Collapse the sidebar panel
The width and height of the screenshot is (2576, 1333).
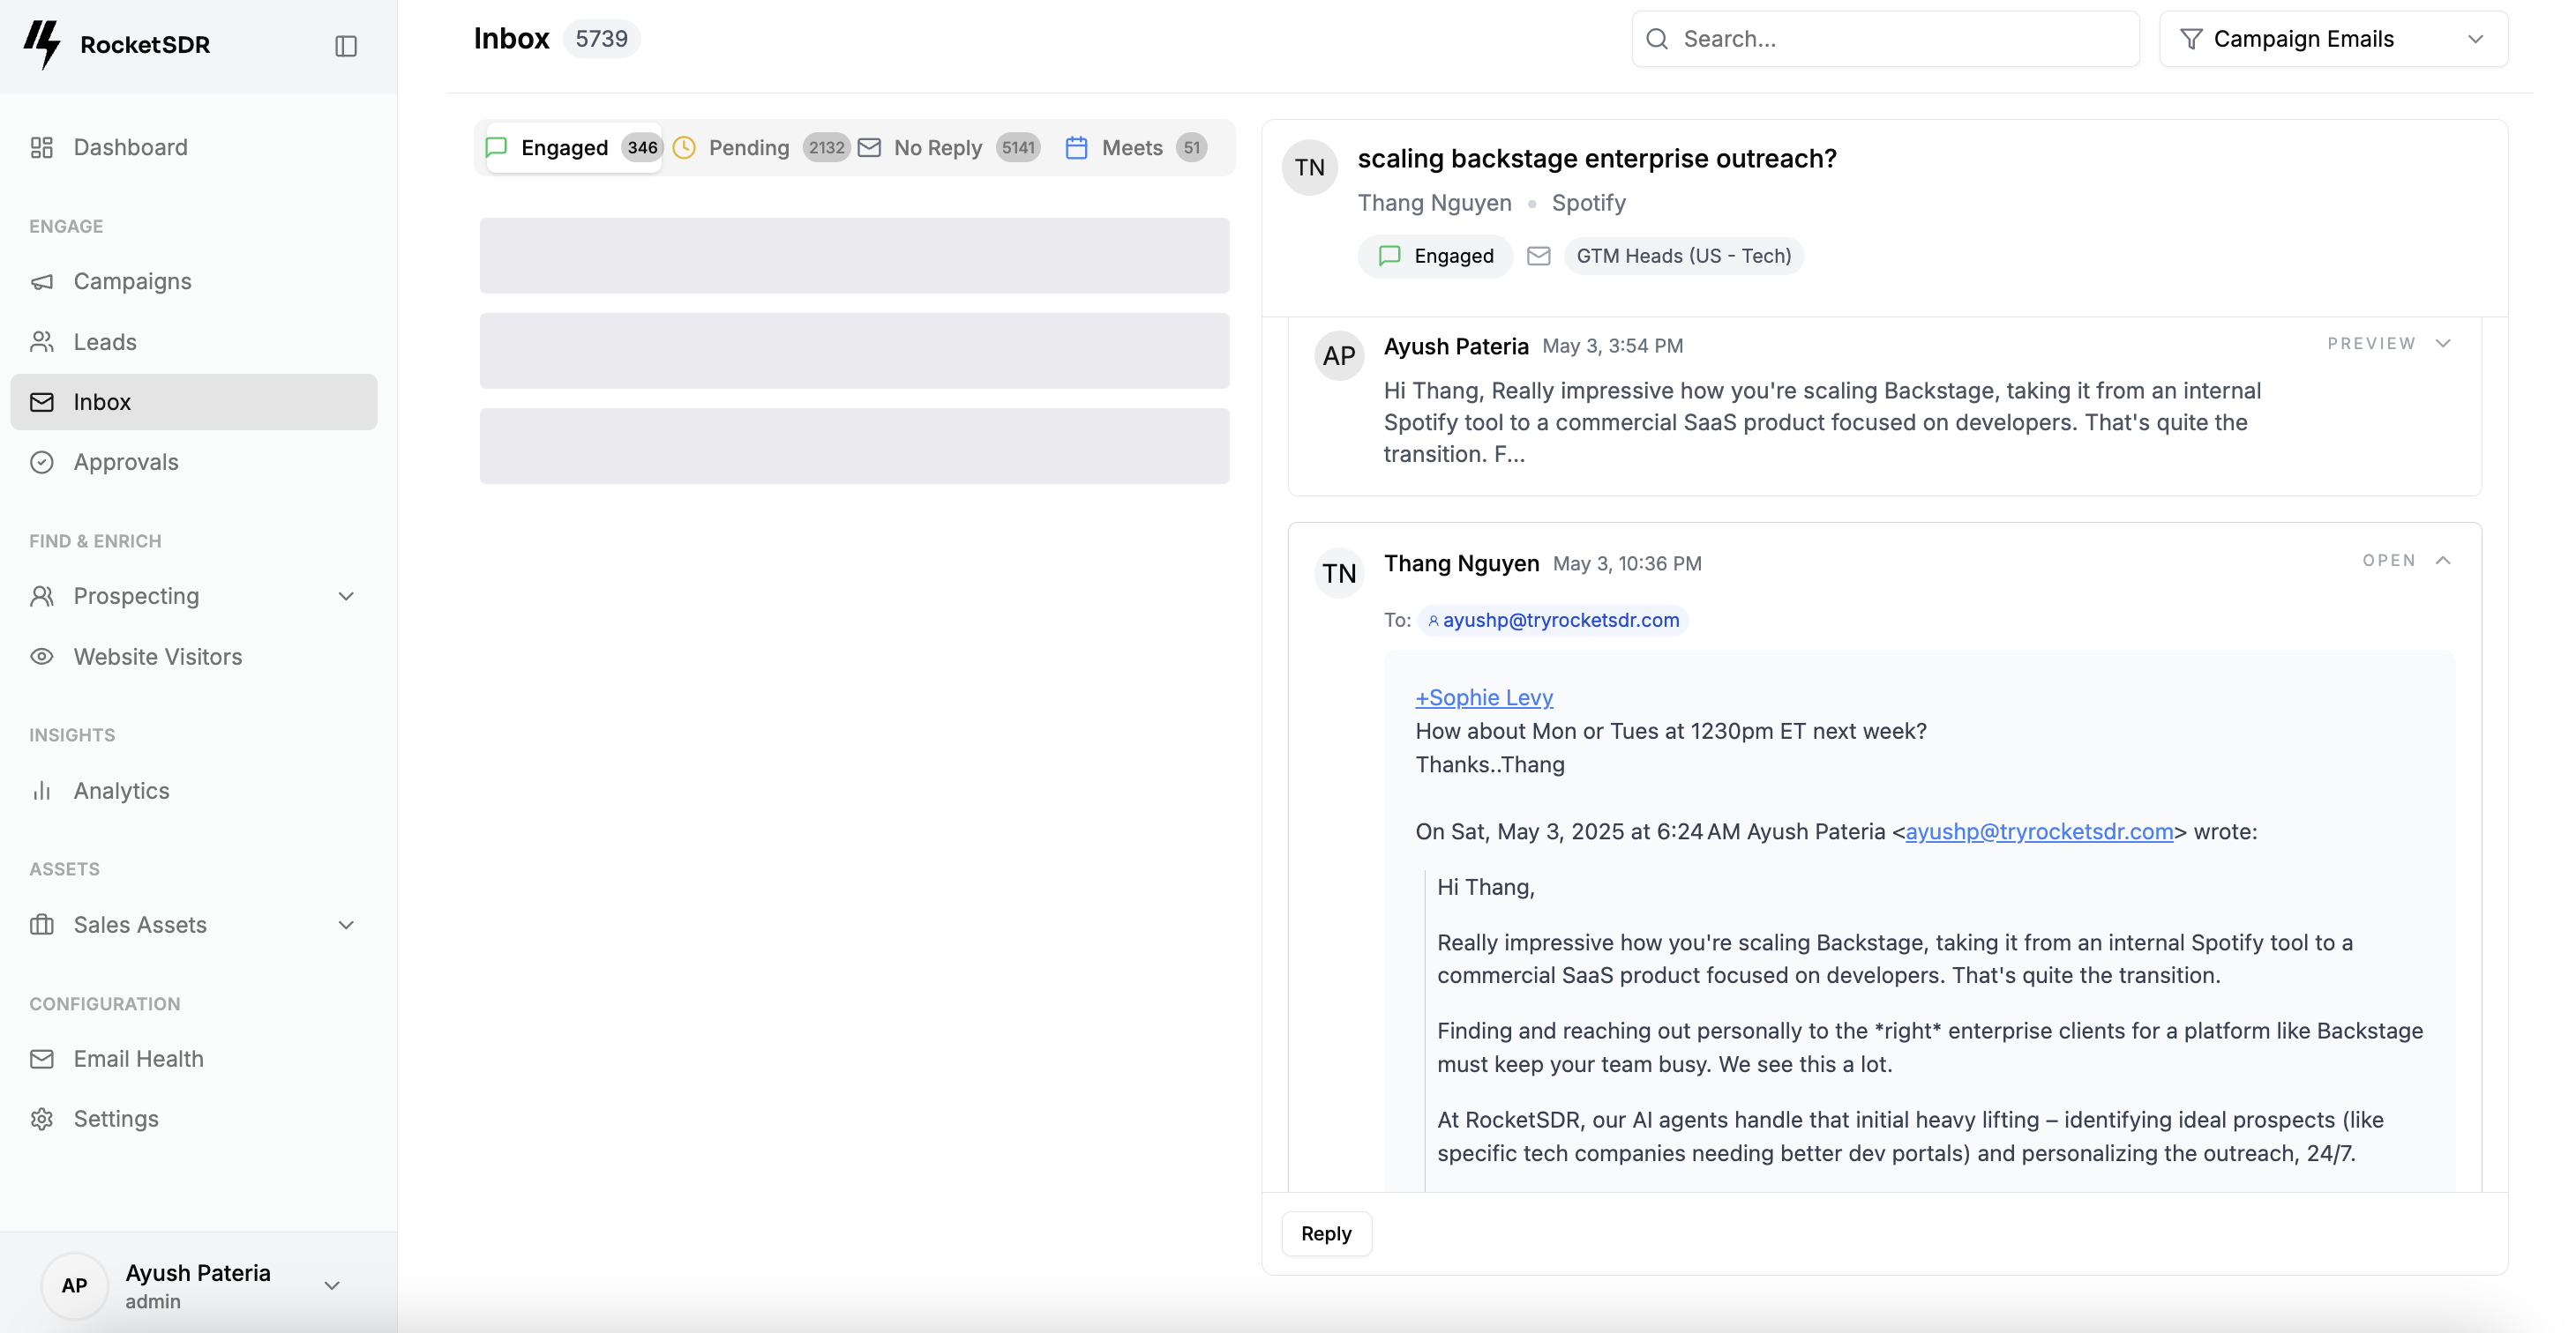pos(345,45)
